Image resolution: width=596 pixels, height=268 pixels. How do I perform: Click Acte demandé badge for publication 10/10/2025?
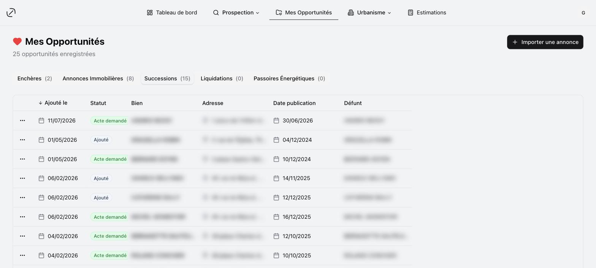click(x=110, y=255)
